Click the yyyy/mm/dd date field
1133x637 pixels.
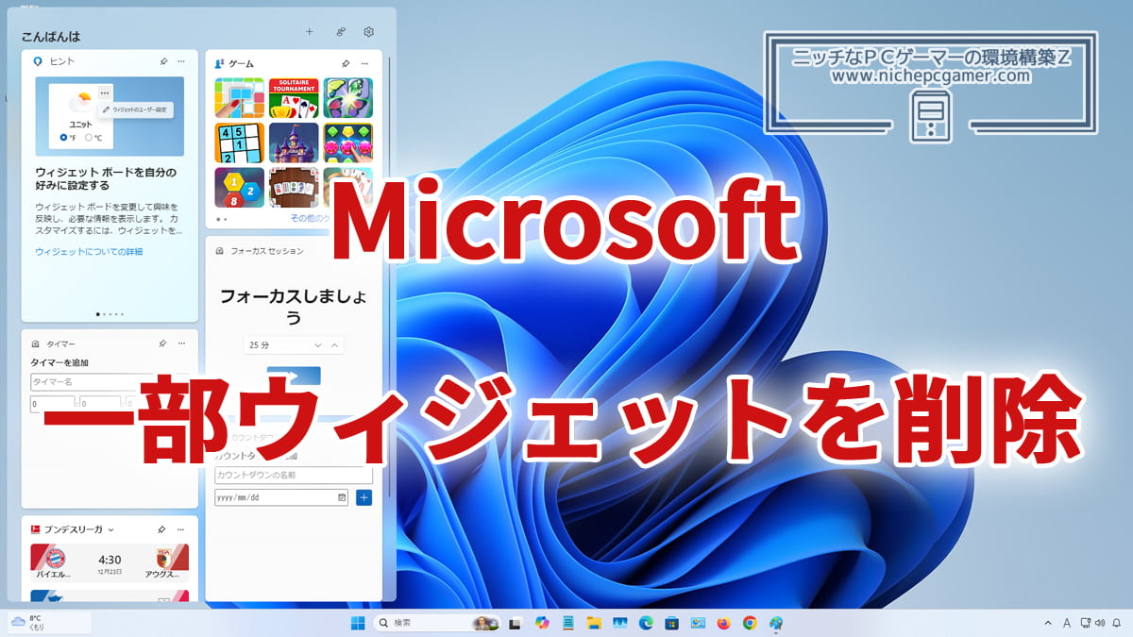click(281, 497)
